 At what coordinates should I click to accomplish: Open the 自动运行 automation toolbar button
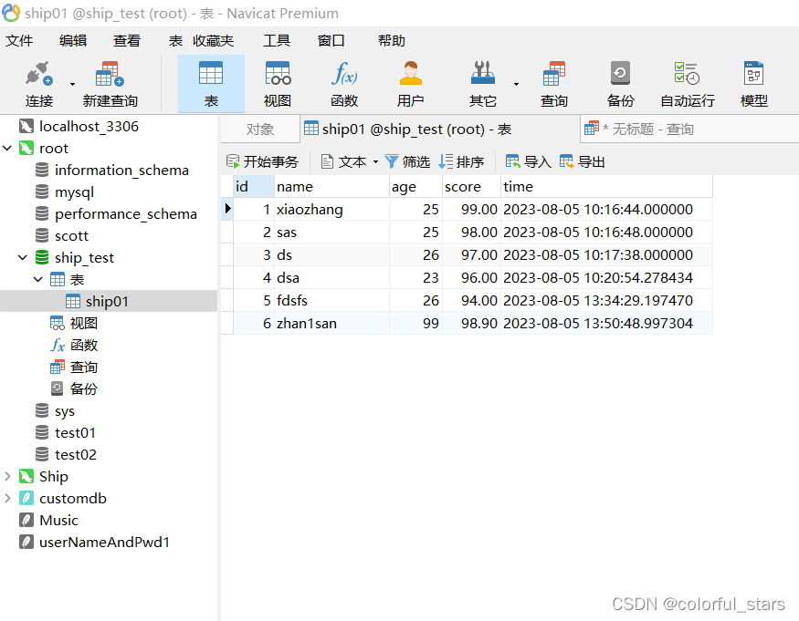click(x=688, y=84)
